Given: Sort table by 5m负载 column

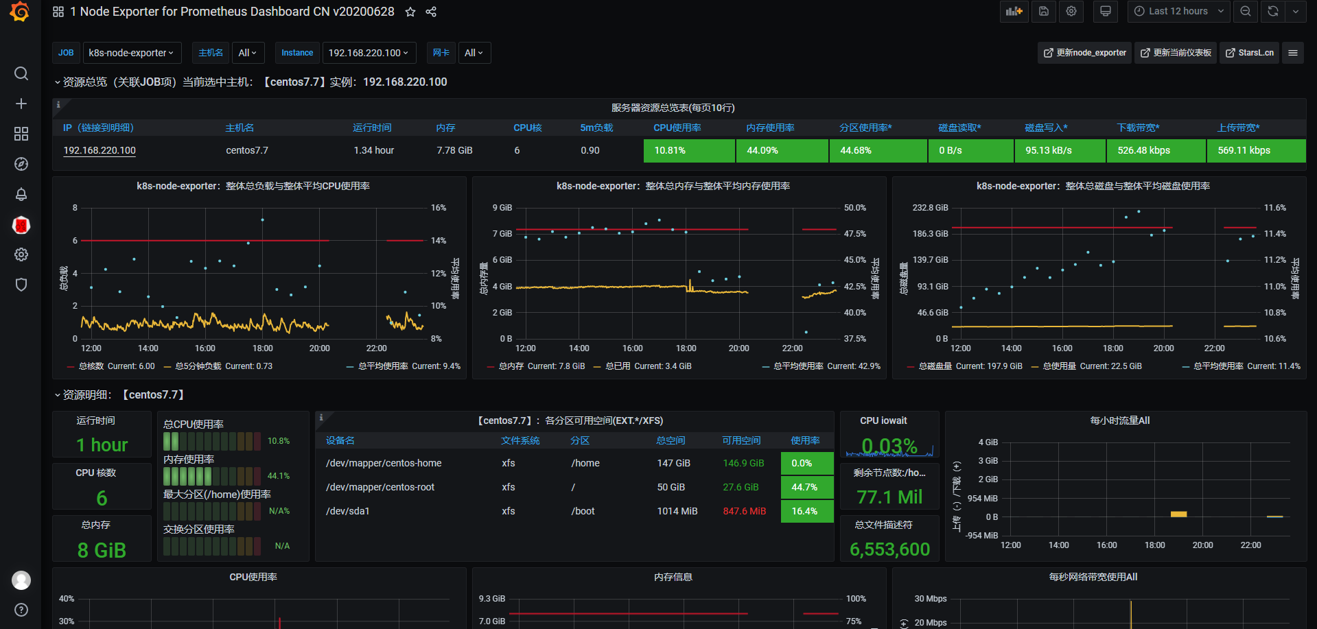Looking at the screenshot, I should (x=596, y=128).
